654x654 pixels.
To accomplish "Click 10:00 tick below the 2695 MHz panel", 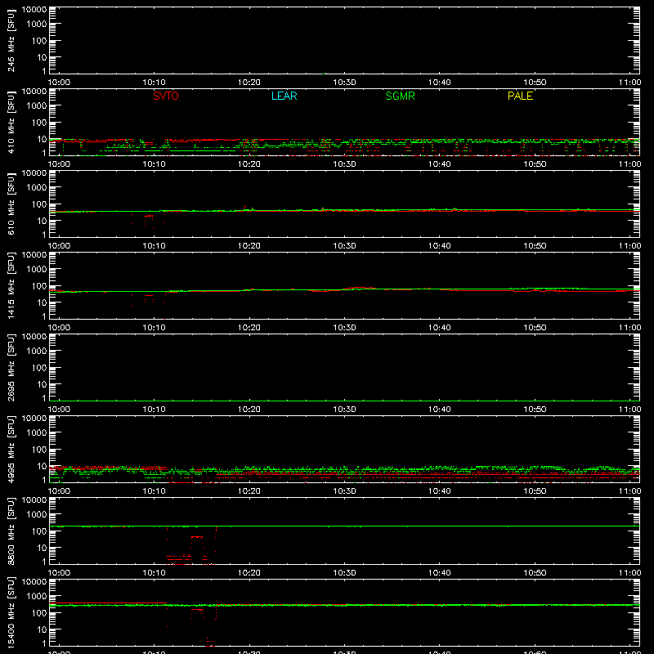I will click(x=59, y=410).
